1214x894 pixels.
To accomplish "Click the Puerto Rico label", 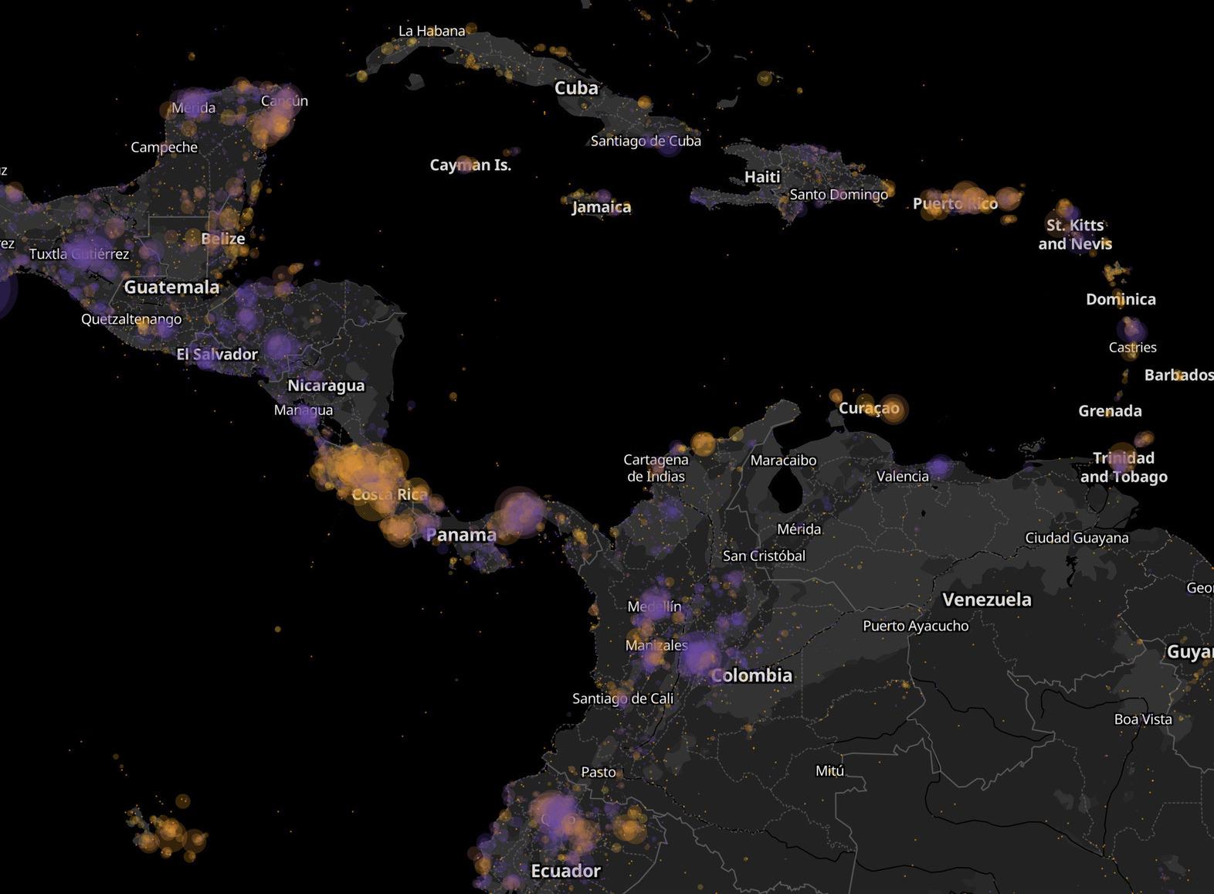I will click(x=955, y=203).
